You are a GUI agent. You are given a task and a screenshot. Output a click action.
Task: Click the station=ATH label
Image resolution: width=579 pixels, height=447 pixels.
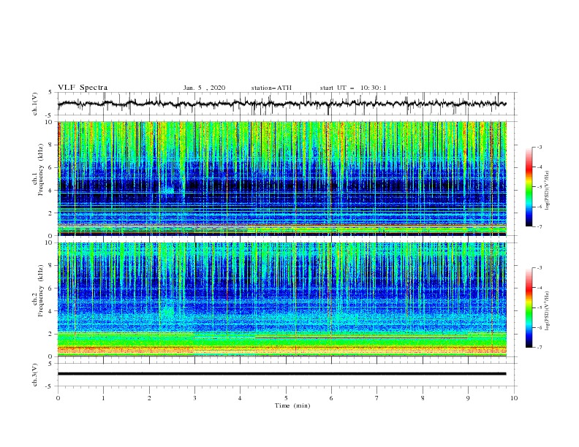coord(271,88)
